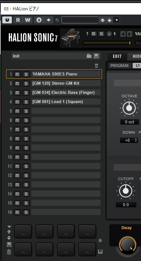Switch to the MIDI tab
Screen dimensions: 141x261
[135, 56]
